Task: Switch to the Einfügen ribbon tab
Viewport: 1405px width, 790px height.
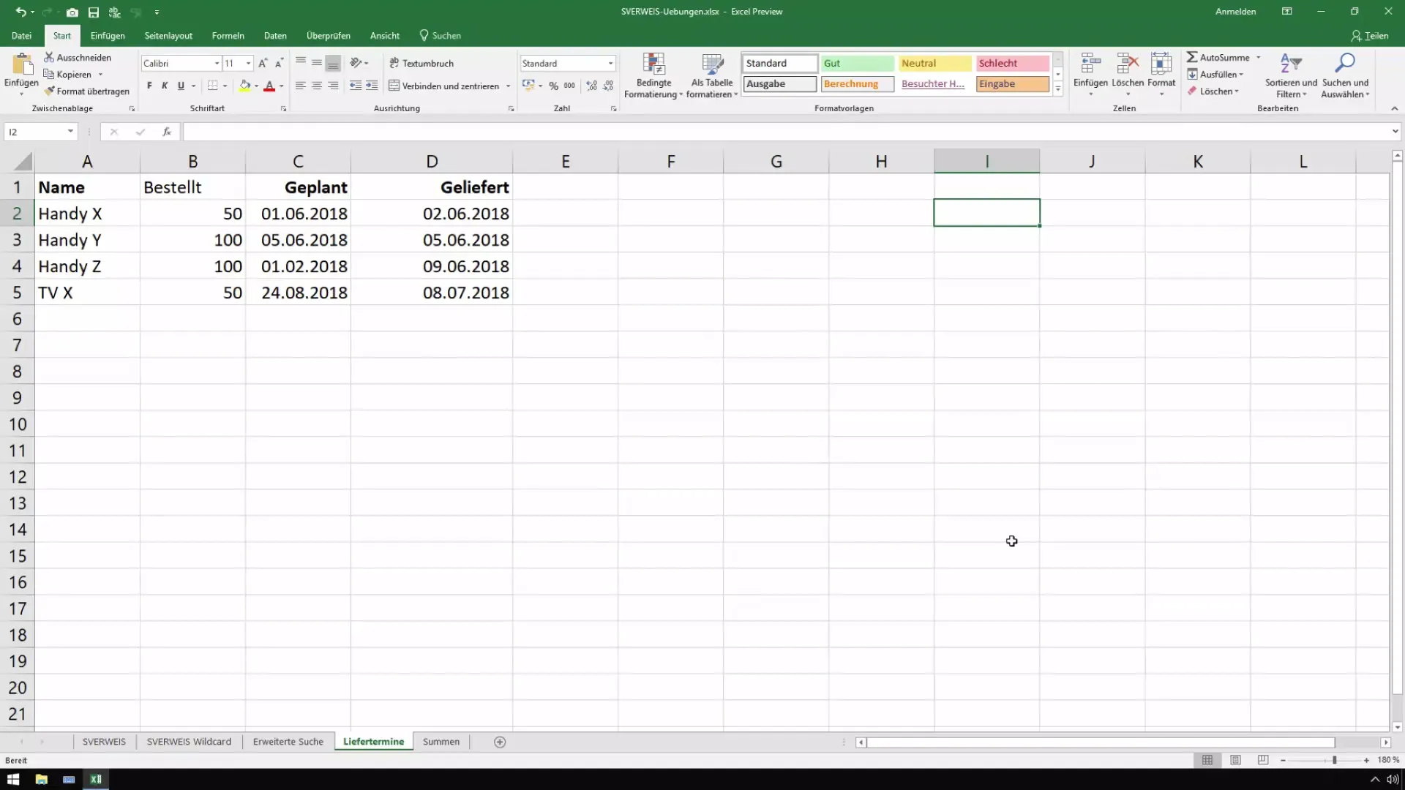Action: tap(108, 36)
